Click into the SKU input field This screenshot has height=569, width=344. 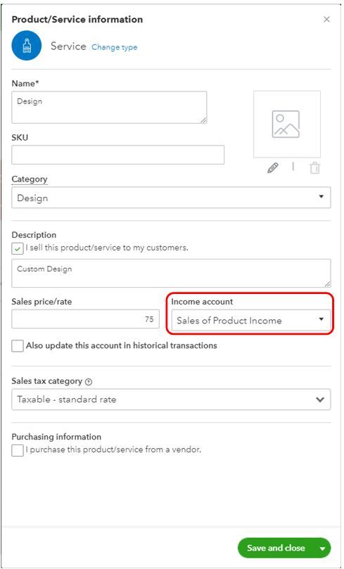coord(118,155)
